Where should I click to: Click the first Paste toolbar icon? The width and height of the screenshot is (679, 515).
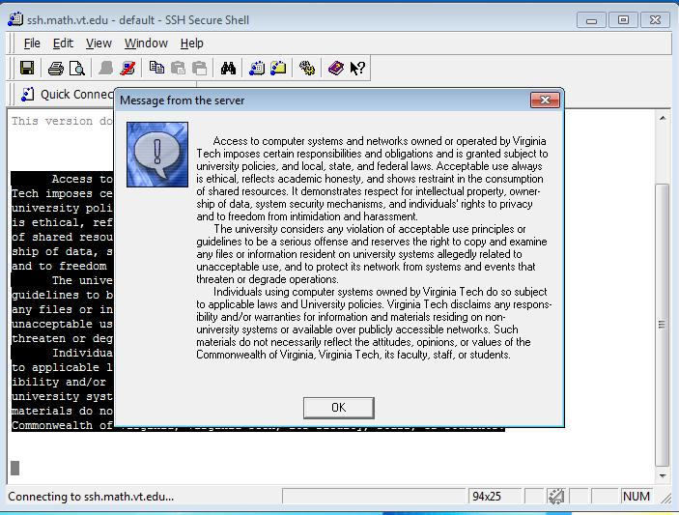pos(178,69)
